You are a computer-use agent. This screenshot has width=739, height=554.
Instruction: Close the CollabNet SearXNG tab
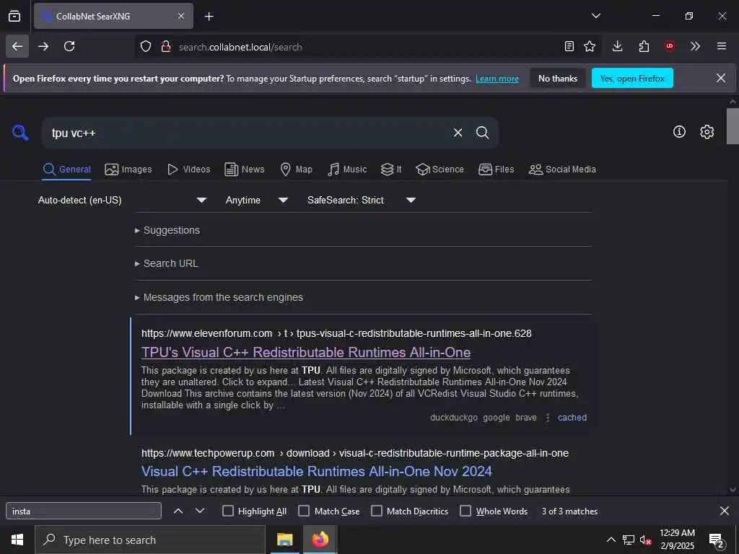click(181, 16)
